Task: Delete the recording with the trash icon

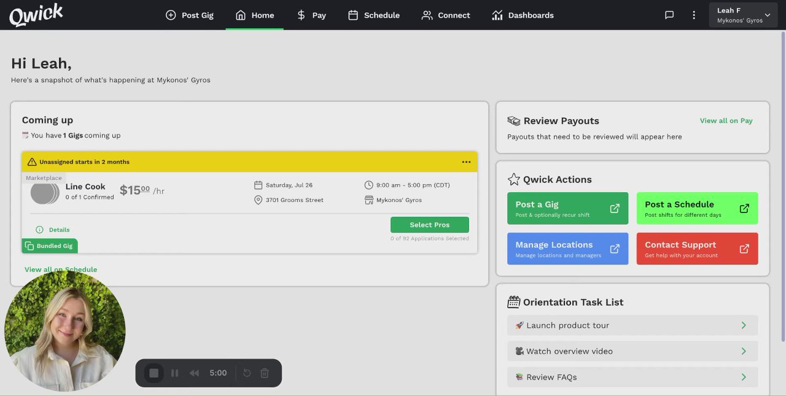Action: 265,373
